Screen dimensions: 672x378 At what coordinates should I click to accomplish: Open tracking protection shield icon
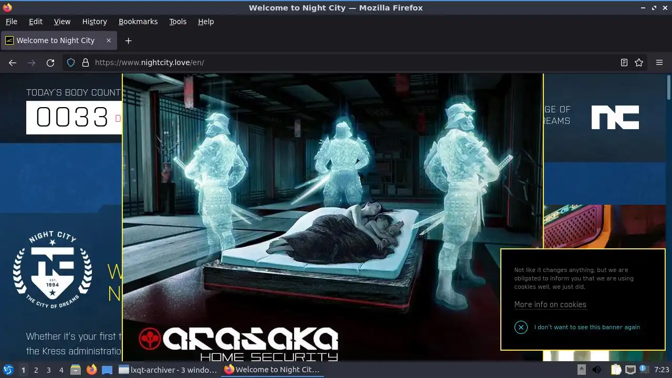point(71,62)
